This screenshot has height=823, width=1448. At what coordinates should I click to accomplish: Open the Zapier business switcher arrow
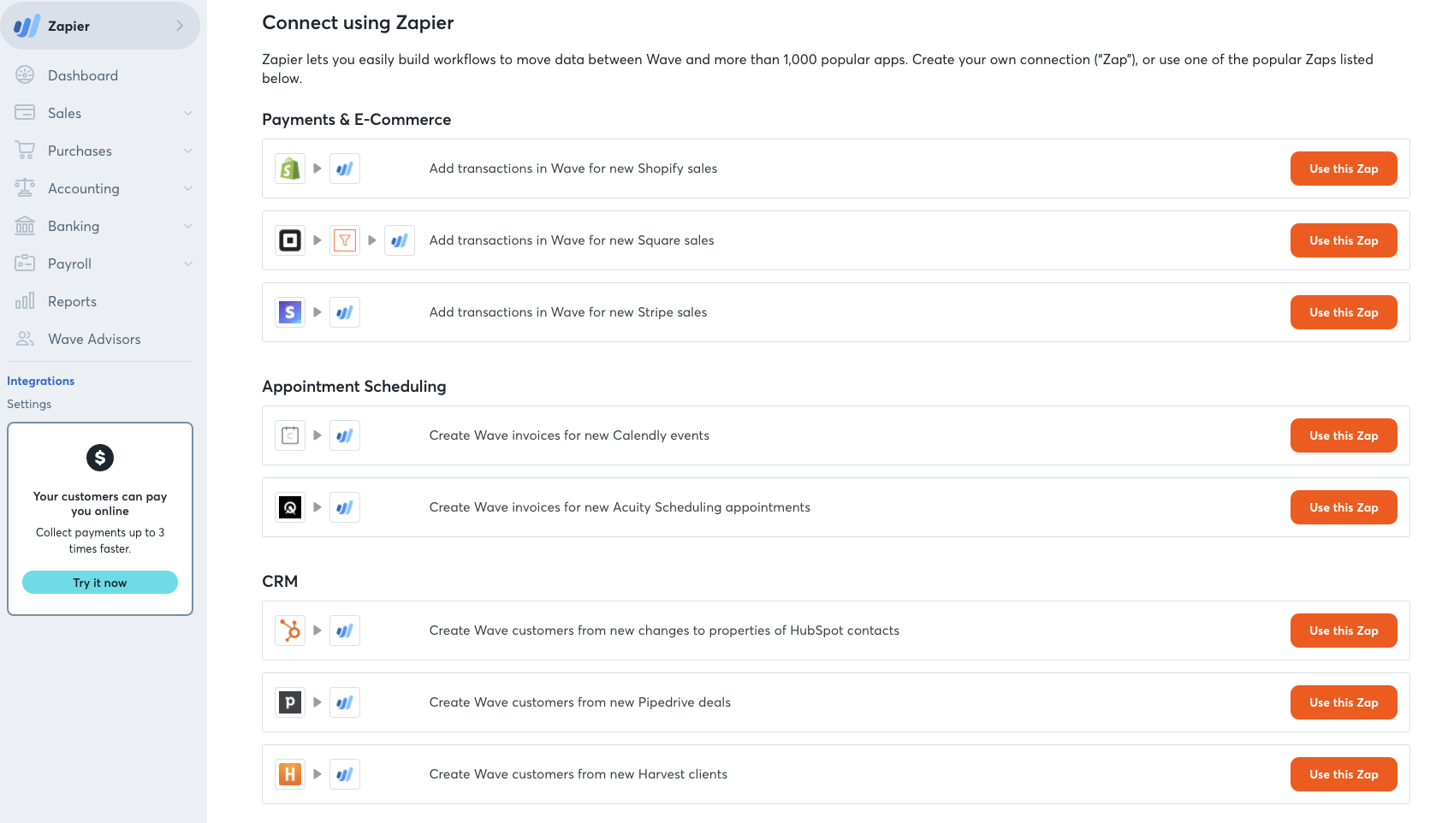click(180, 26)
